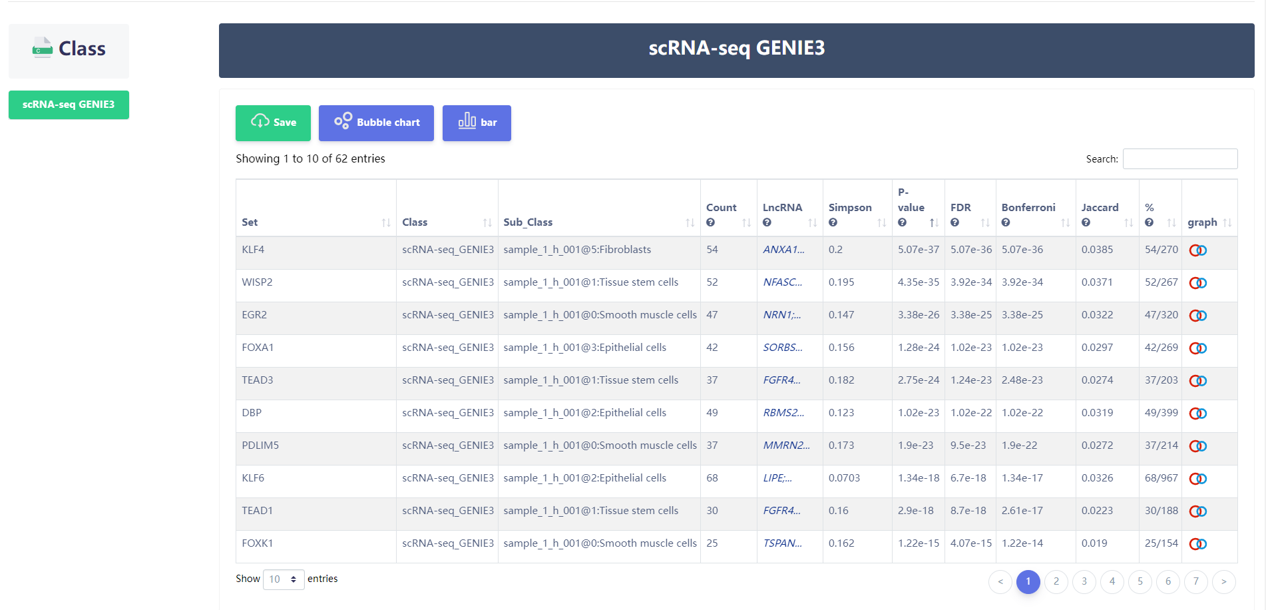The image size is (1266, 610).
Task: Save the results table
Action: pos(273,123)
